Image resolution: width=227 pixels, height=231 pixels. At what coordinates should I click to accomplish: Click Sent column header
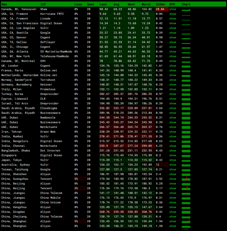(x=90, y=4)
